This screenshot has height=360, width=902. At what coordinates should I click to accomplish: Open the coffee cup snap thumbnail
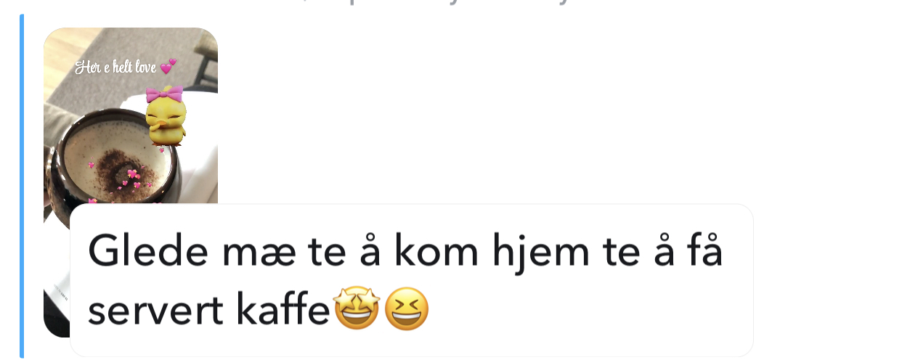131,116
